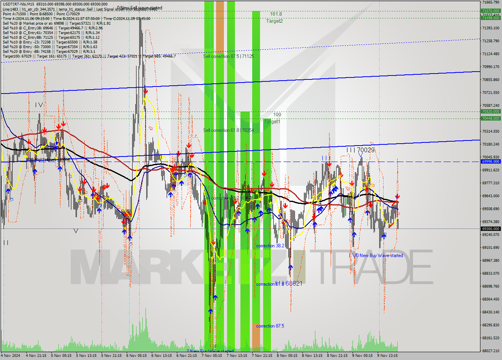Click the current price 69300.000 tag
This screenshot has width=502, height=360.
click(491, 229)
